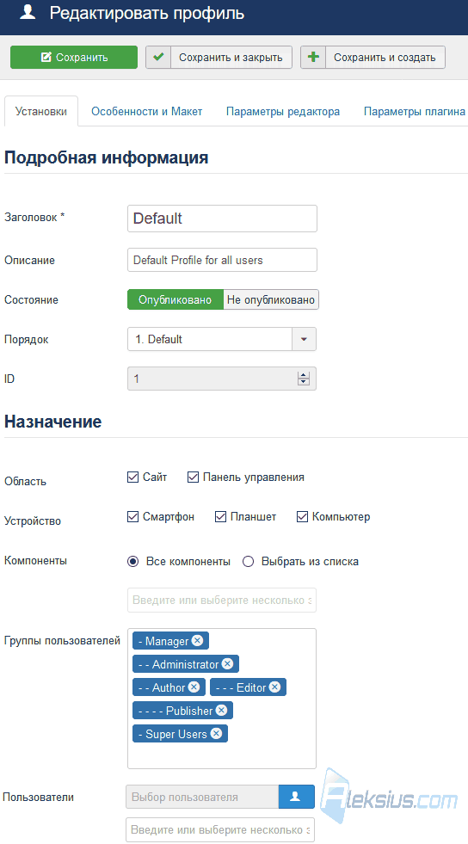Viewport: 468px width, 844px height.
Task: Click the Выбор пользователя field
Action: click(202, 797)
